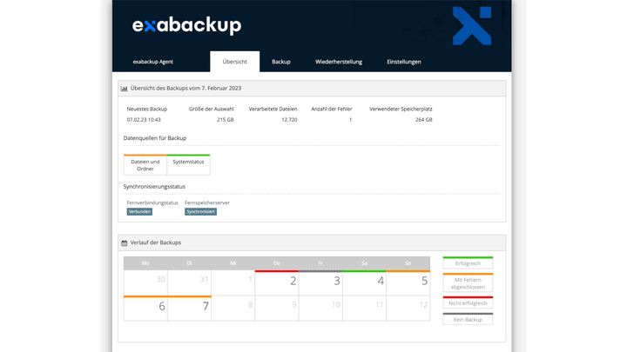Click the bar chart icon beside Übersicht heading
This screenshot has width=627, height=352.
click(x=125, y=89)
